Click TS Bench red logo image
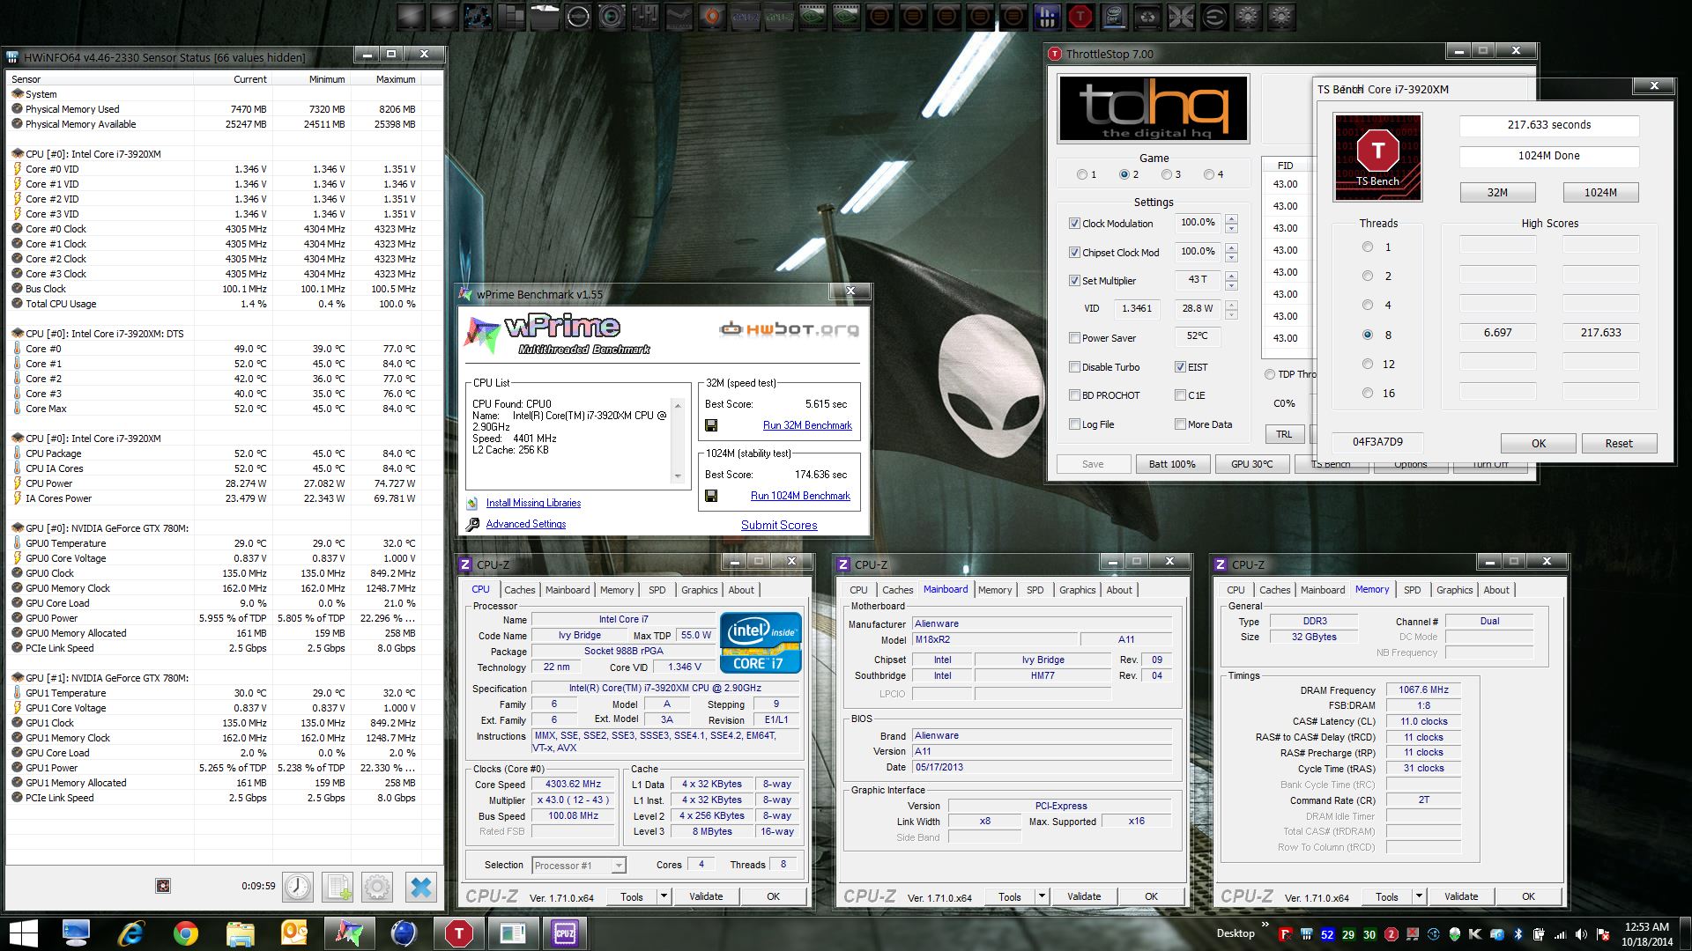Image resolution: width=1692 pixels, height=951 pixels. 1377,157
